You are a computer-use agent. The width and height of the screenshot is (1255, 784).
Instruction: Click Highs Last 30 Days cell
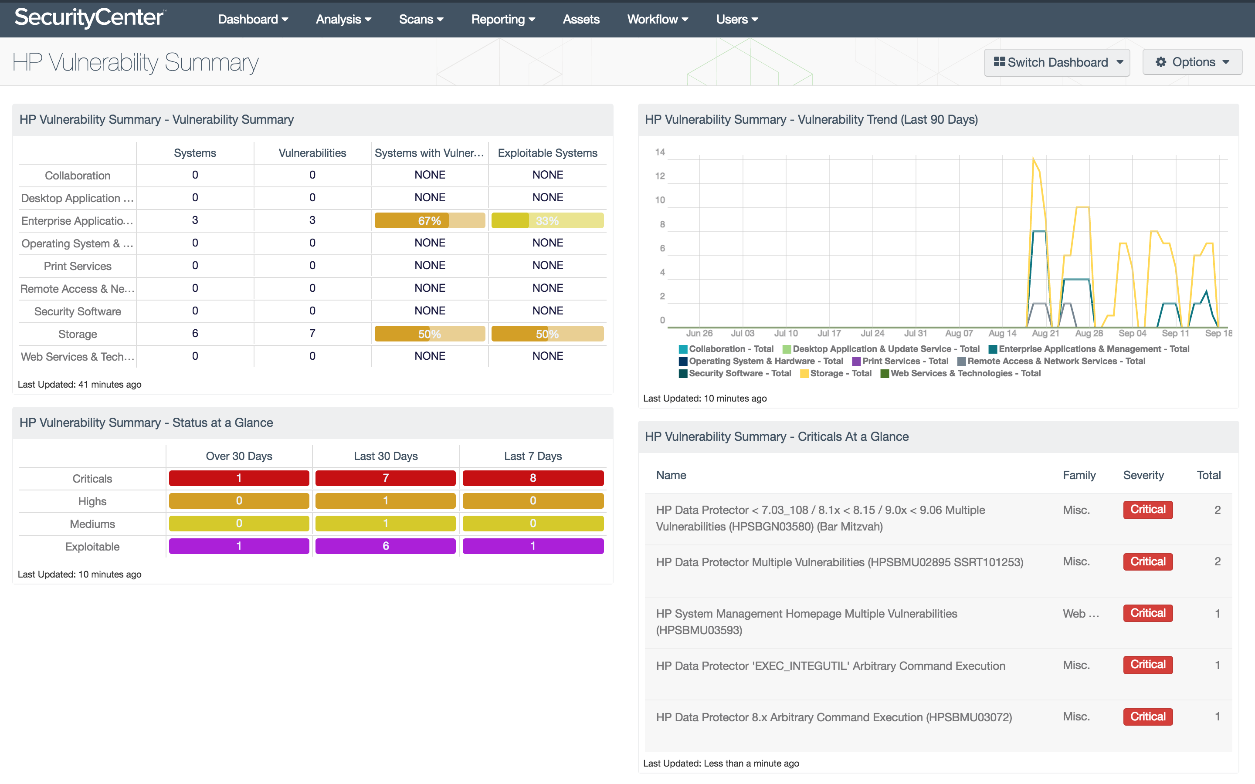[x=385, y=501]
